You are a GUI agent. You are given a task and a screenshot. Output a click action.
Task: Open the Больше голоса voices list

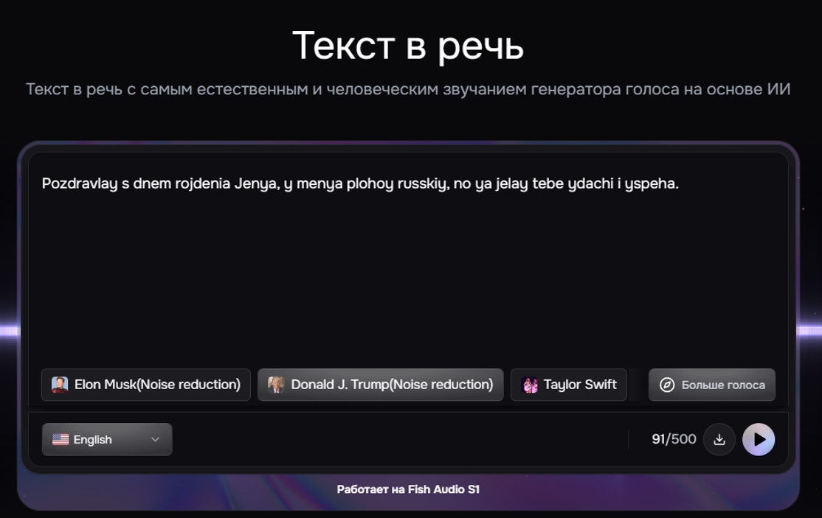pos(712,385)
